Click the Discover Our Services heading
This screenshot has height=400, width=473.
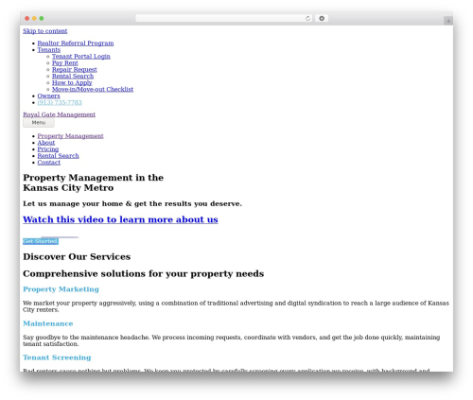(77, 257)
